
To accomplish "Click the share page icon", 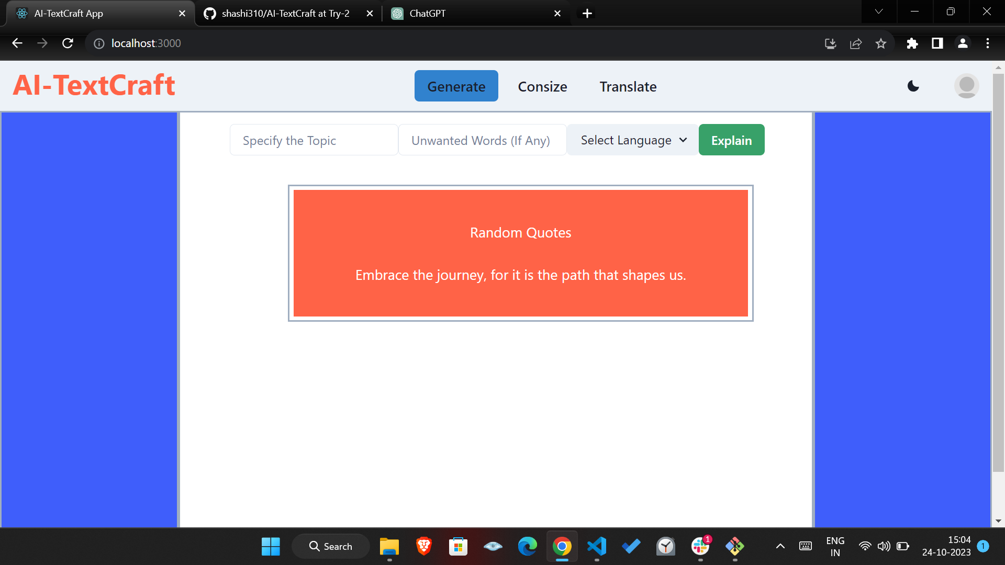I will (856, 43).
